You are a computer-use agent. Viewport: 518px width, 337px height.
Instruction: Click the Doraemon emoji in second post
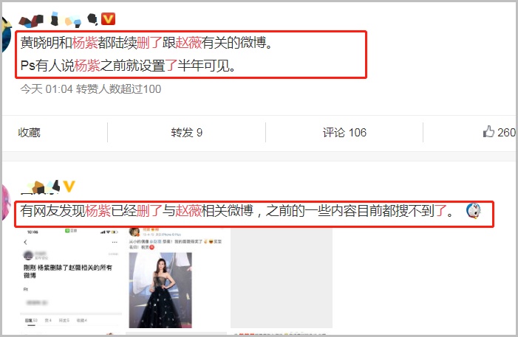click(x=474, y=210)
